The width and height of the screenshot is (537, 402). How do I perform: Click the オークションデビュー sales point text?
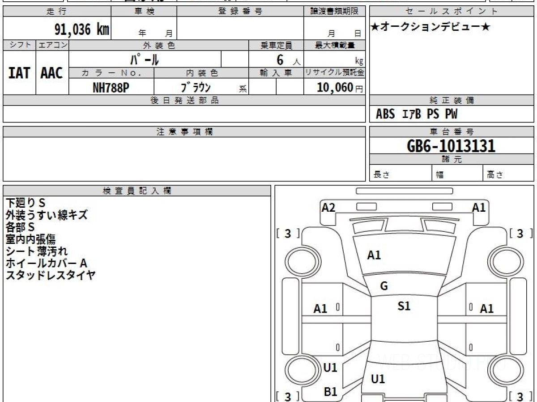(430, 27)
